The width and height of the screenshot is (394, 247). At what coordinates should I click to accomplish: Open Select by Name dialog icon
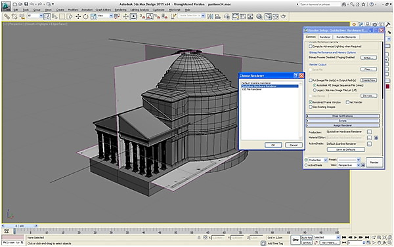click(55, 16)
